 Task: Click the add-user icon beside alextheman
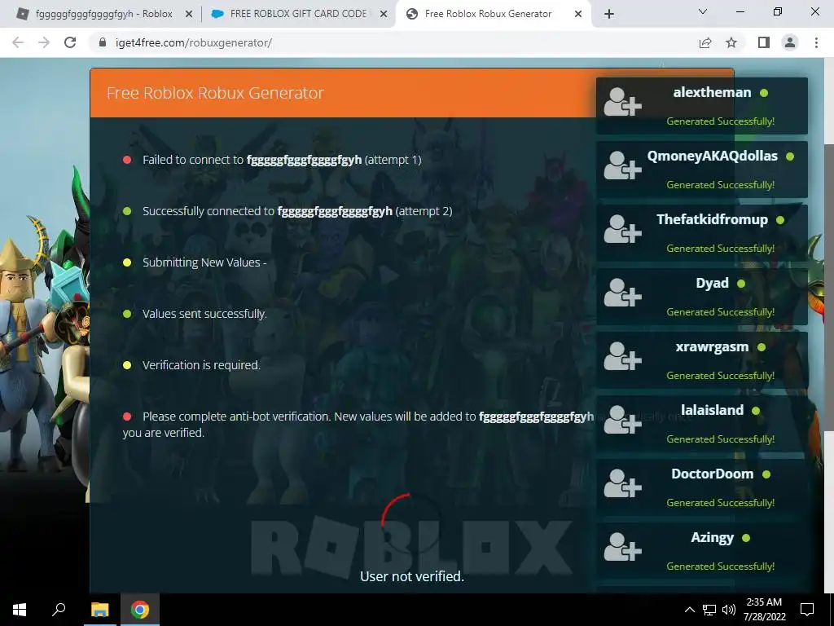(x=622, y=102)
